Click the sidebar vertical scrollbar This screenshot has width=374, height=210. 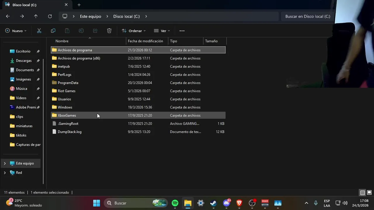click(44, 121)
